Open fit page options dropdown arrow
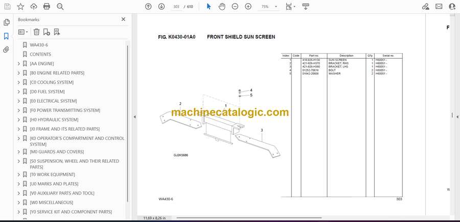This screenshot has width=460, height=222. [x=294, y=7]
